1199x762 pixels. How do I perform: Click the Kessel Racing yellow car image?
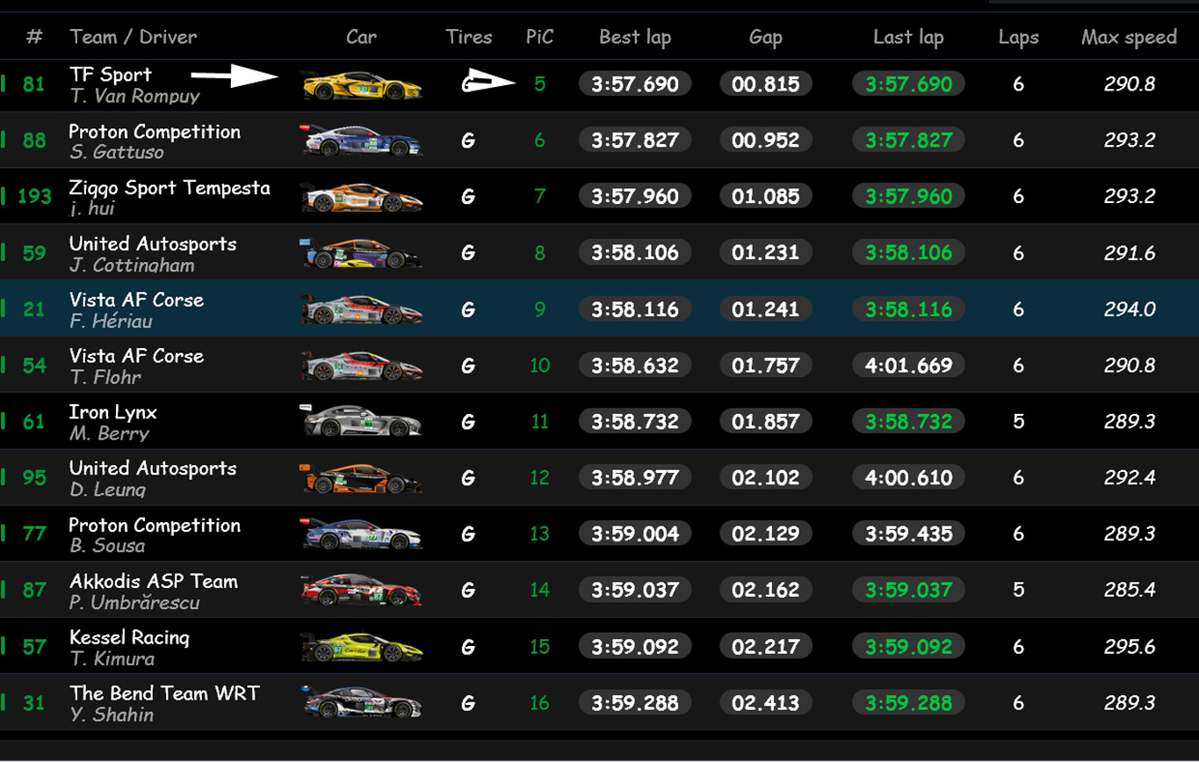pos(362,647)
